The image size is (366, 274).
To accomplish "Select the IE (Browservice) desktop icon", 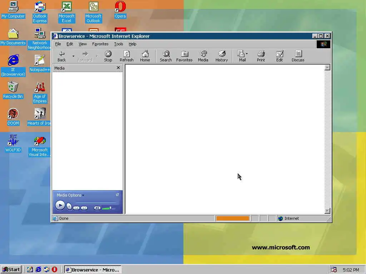I will (x=13, y=66).
